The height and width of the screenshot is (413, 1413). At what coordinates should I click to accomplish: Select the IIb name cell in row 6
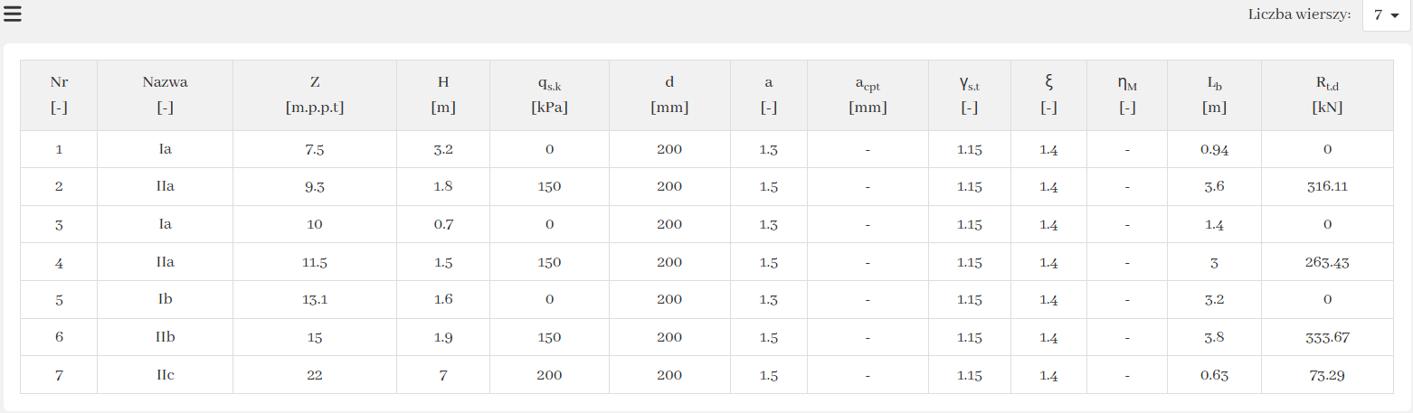coord(165,337)
